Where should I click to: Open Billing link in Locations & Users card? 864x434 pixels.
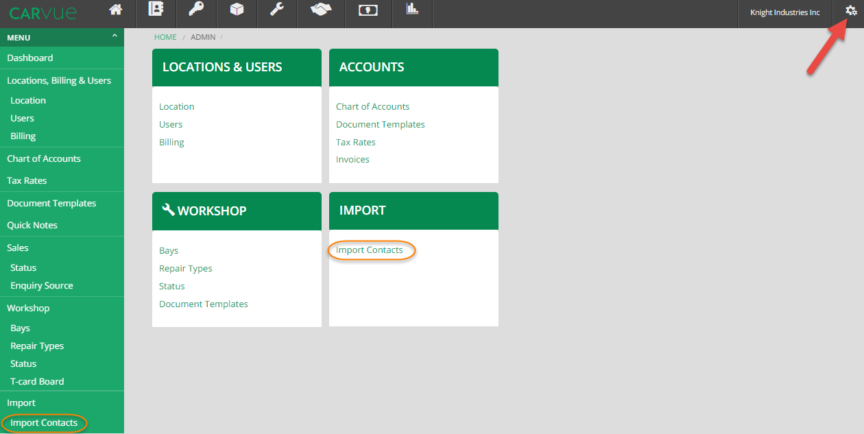coord(171,142)
